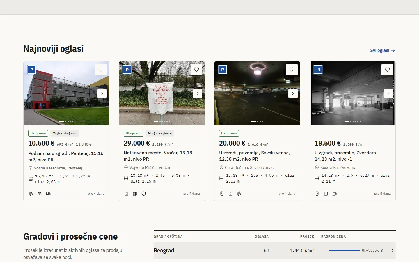Save the Vračar 29.000 € listing to favorites
The image size is (419, 262).
[x=196, y=70]
